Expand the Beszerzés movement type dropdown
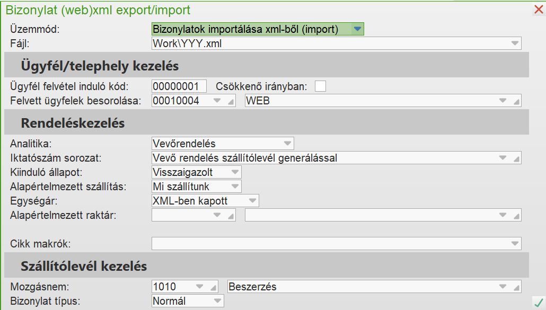The width and height of the screenshot is (546, 310). click(502, 287)
